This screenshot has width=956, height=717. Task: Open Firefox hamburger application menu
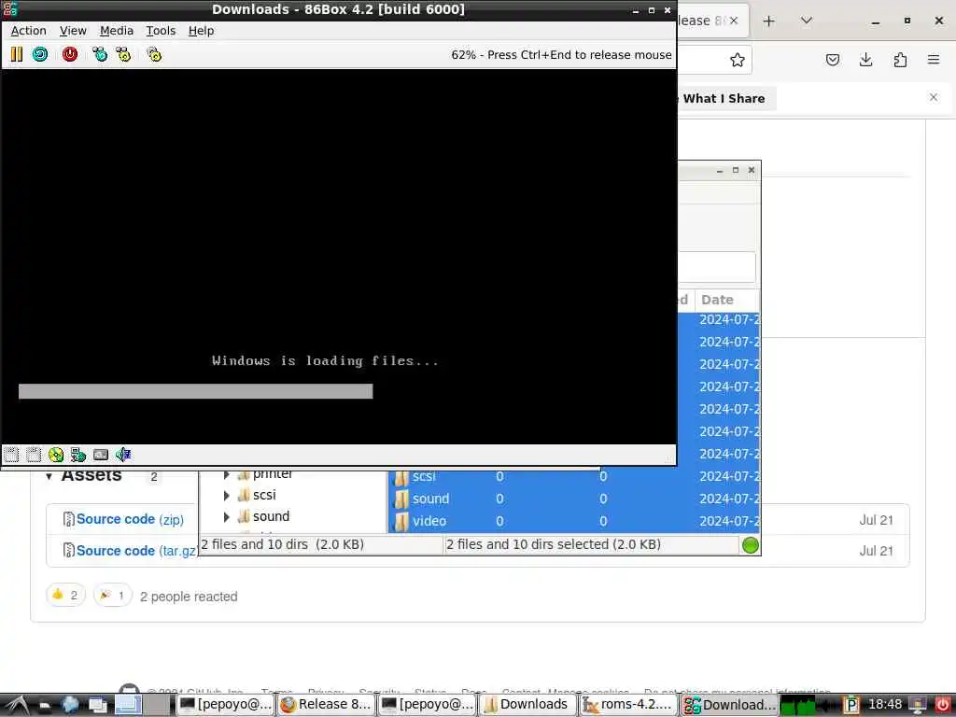tap(934, 60)
